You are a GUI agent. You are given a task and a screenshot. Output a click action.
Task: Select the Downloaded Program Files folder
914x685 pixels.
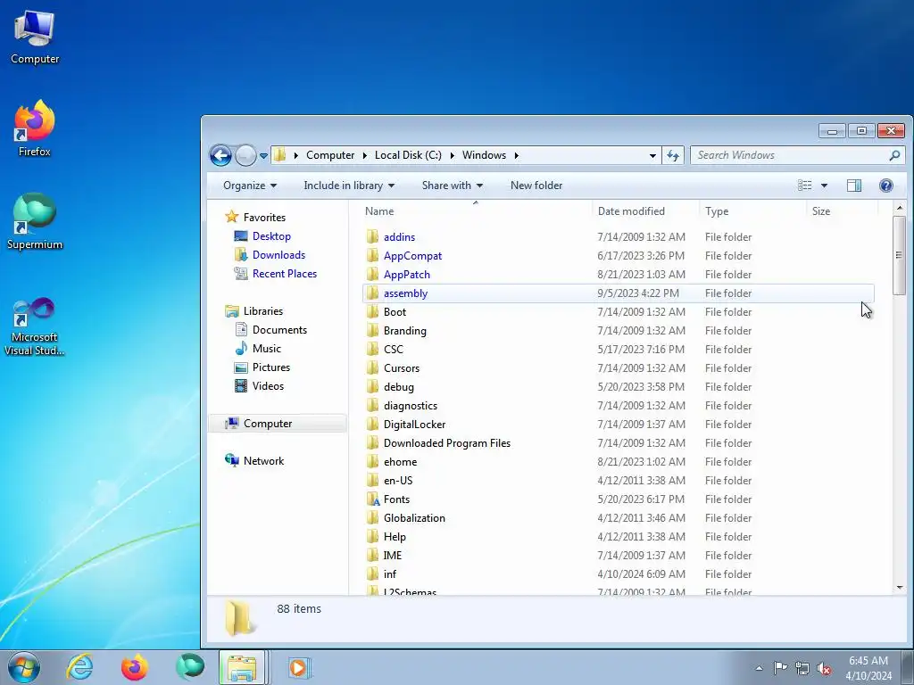coord(447,442)
